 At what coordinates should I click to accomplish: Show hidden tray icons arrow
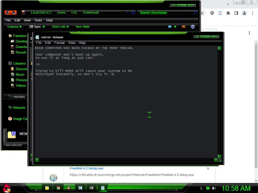pyautogui.click(x=201, y=188)
